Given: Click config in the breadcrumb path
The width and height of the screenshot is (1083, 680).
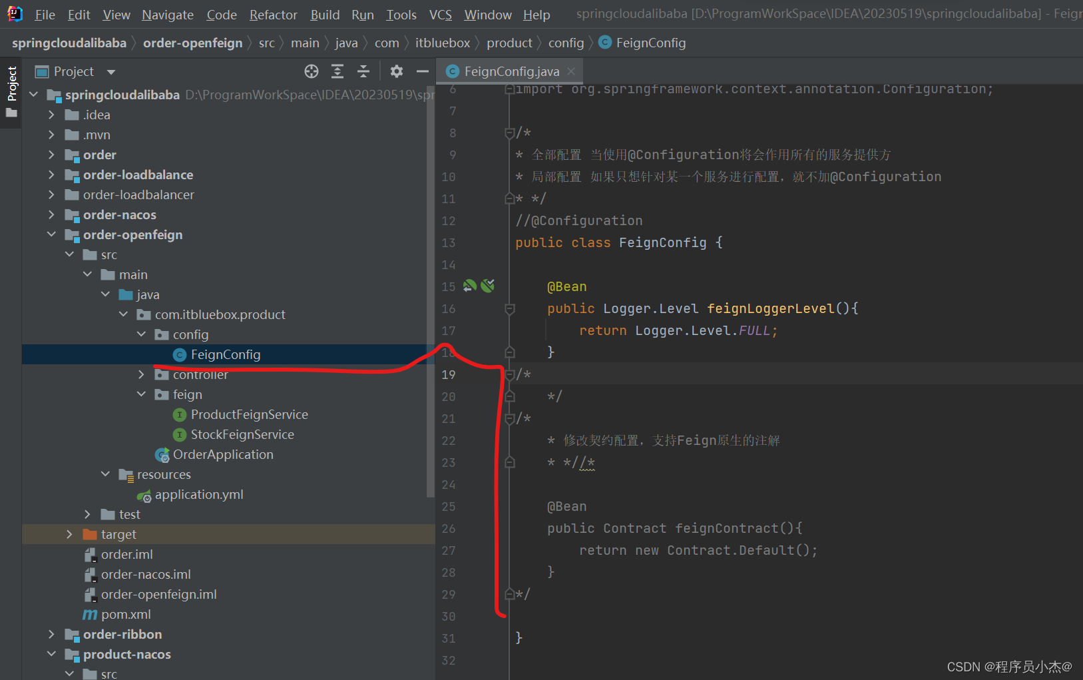Looking at the screenshot, I should [x=566, y=43].
